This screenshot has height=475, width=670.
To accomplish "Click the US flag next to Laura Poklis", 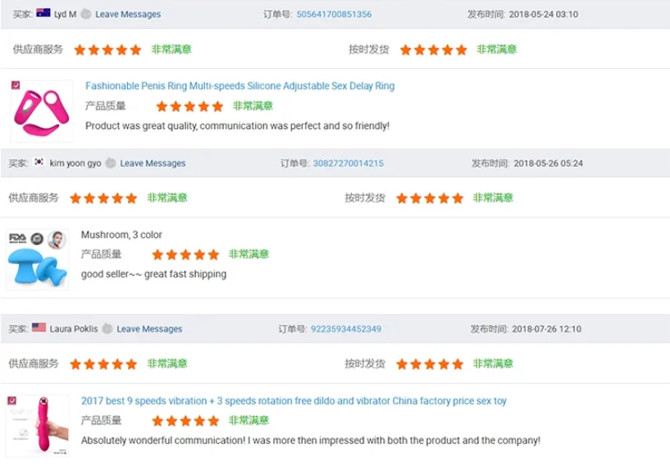I will pos(39,328).
